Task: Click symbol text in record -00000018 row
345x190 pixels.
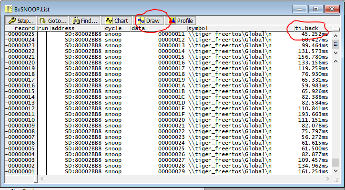Action: [x=230, y=74]
